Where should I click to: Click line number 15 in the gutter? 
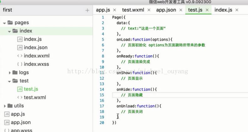[102, 95]
